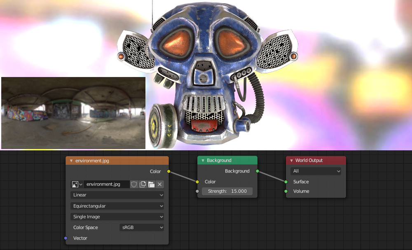Click the Surface input socket on World Output
This screenshot has height=250, width=412.
coord(286,182)
